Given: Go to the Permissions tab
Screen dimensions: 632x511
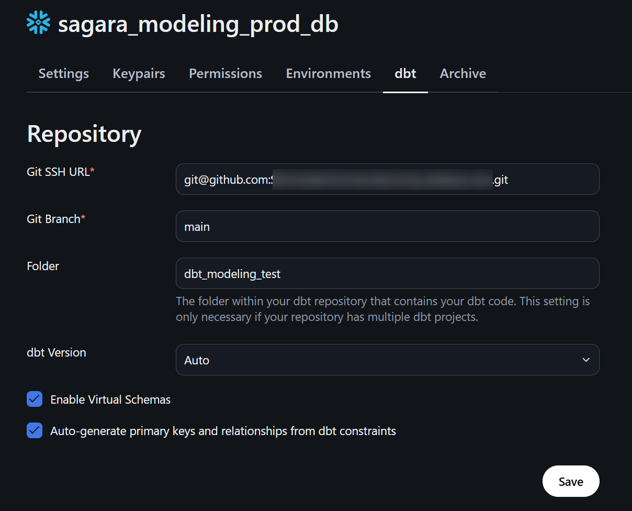Looking at the screenshot, I should tap(225, 74).
